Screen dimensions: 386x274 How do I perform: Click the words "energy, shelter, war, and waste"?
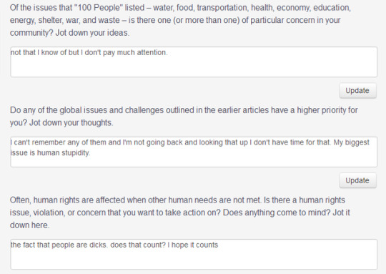click(65, 20)
